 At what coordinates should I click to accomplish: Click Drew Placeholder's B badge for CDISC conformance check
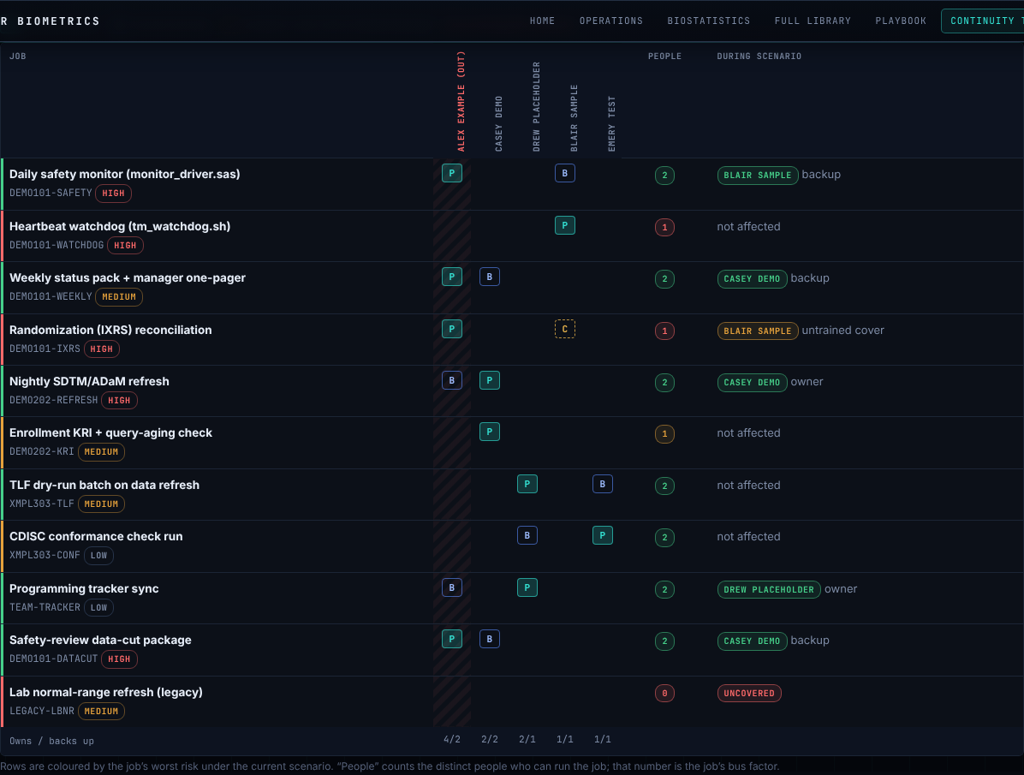527,536
